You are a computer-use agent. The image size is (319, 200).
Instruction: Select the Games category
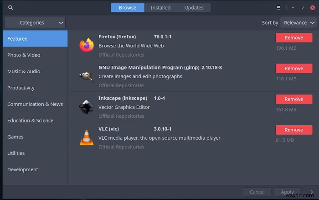pyautogui.click(x=35, y=137)
